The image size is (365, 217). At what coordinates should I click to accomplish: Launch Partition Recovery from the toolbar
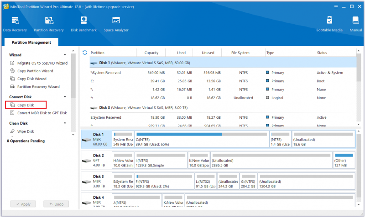[49, 24]
